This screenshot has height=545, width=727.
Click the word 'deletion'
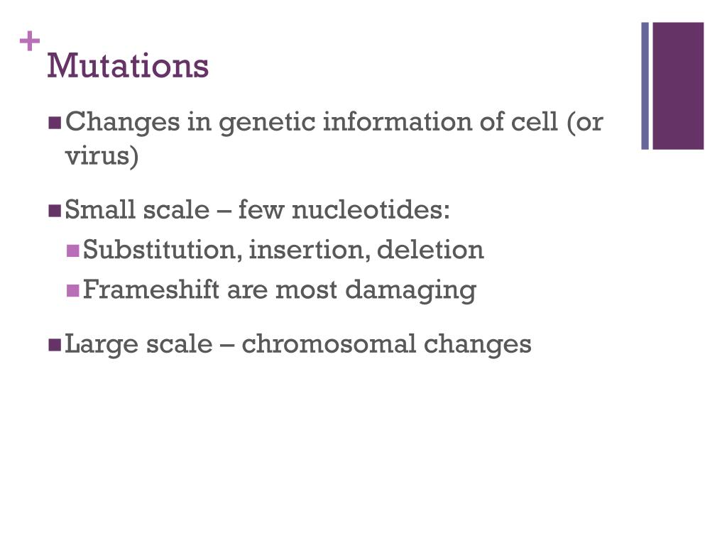click(430, 250)
